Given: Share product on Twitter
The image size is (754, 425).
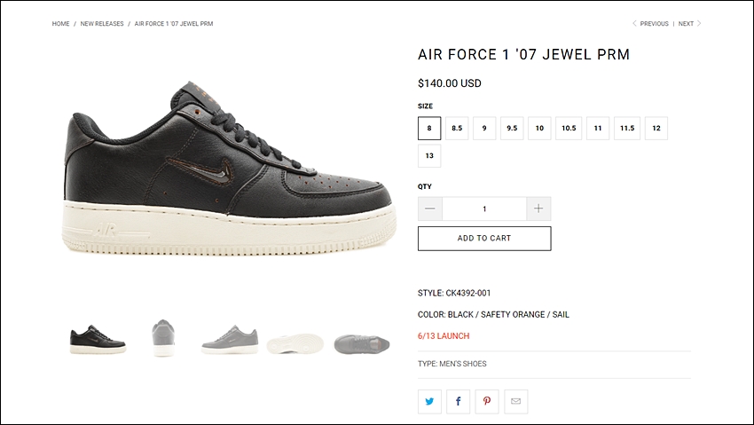Looking at the screenshot, I should pyautogui.click(x=429, y=401).
